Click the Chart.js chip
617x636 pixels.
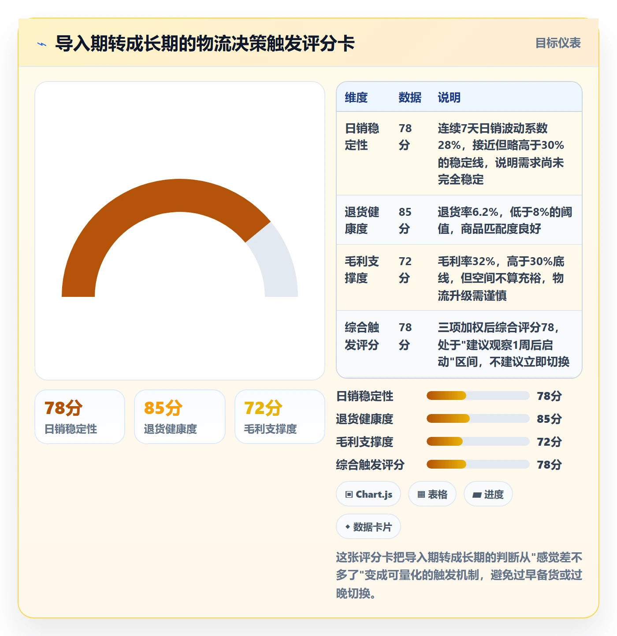click(x=368, y=494)
